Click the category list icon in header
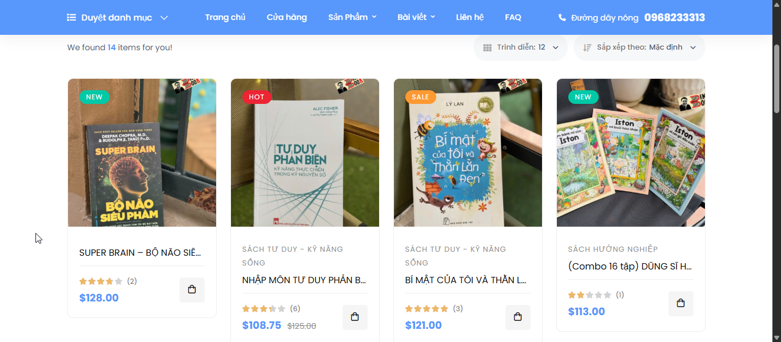781x342 pixels. point(71,18)
